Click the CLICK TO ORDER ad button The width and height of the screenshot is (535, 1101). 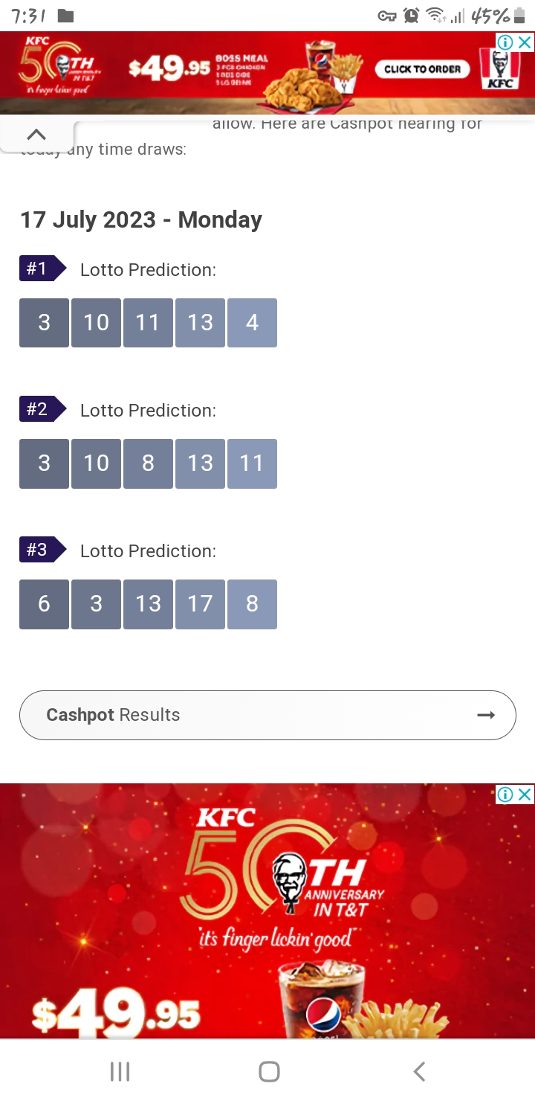pos(423,69)
